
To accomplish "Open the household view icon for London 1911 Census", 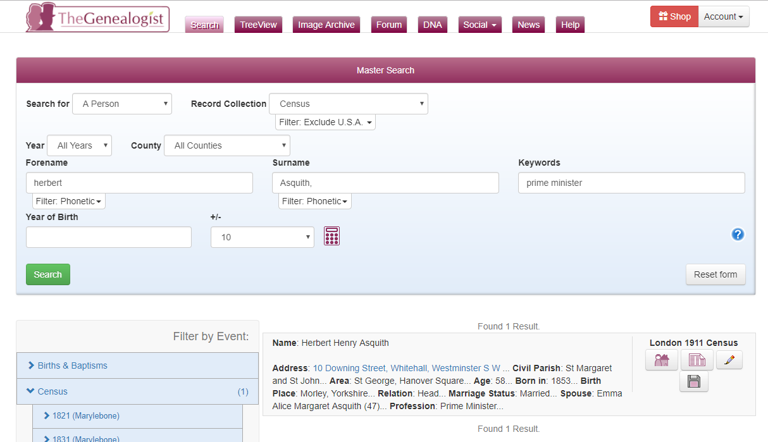I will tap(662, 360).
